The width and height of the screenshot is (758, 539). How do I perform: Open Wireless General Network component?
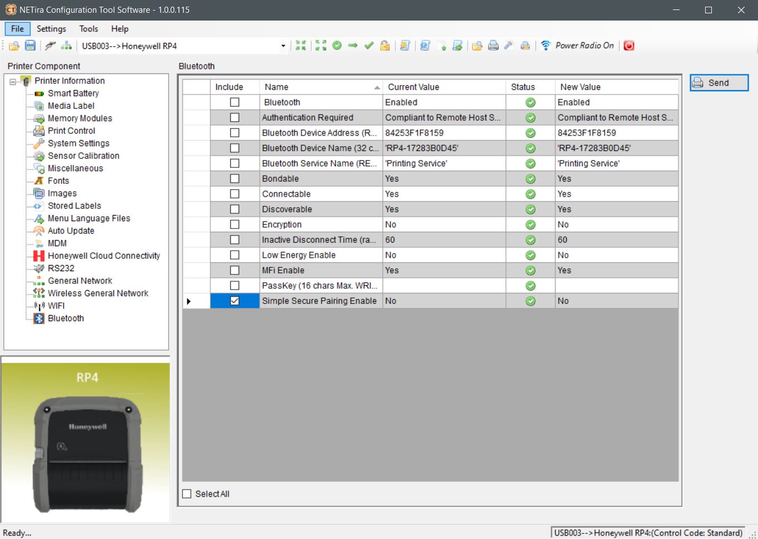tap(98, 293)
